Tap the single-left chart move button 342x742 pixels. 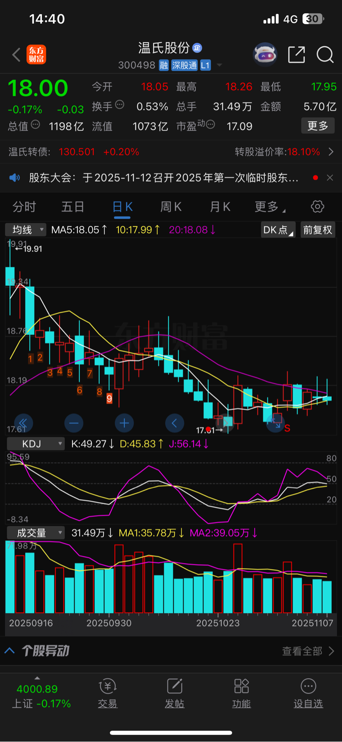tap(175, 423)
